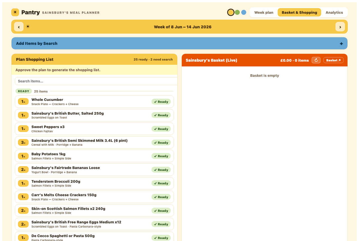This screenshot has width=359, height=241.
Task: Open the Basket external link button
Action: click(333, 60)
